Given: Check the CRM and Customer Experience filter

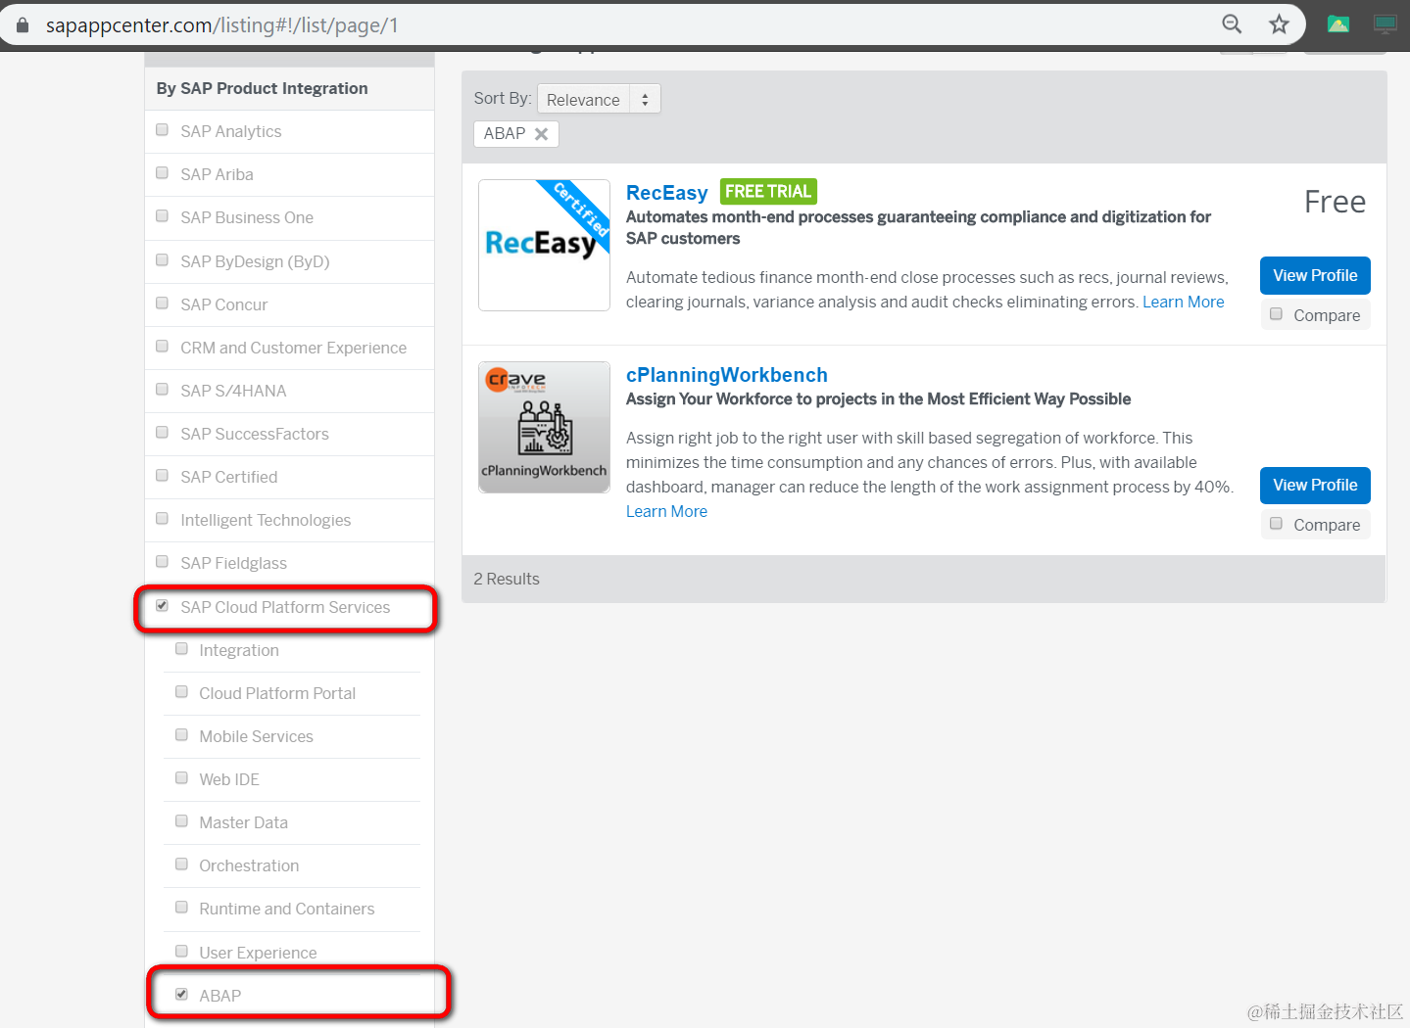Looking at the screenshot, I should coord(163,347).
